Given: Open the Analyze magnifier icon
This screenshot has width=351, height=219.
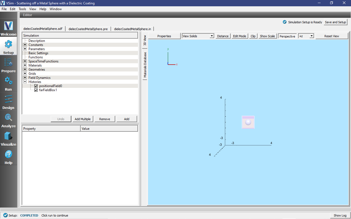Looking at the screenshot, I should (x=8, y=118).
